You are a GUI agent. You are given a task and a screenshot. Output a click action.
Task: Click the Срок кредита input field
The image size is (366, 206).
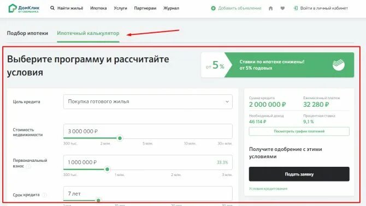click(x=147, y=193)
